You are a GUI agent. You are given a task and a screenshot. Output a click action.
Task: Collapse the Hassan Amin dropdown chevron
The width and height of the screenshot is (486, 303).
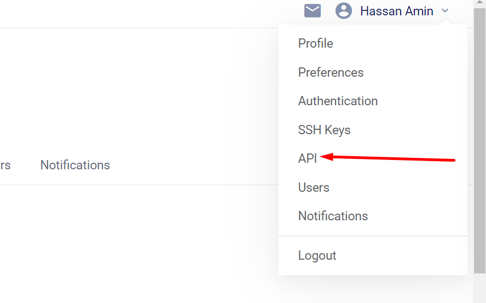click(x=445, y=11)
